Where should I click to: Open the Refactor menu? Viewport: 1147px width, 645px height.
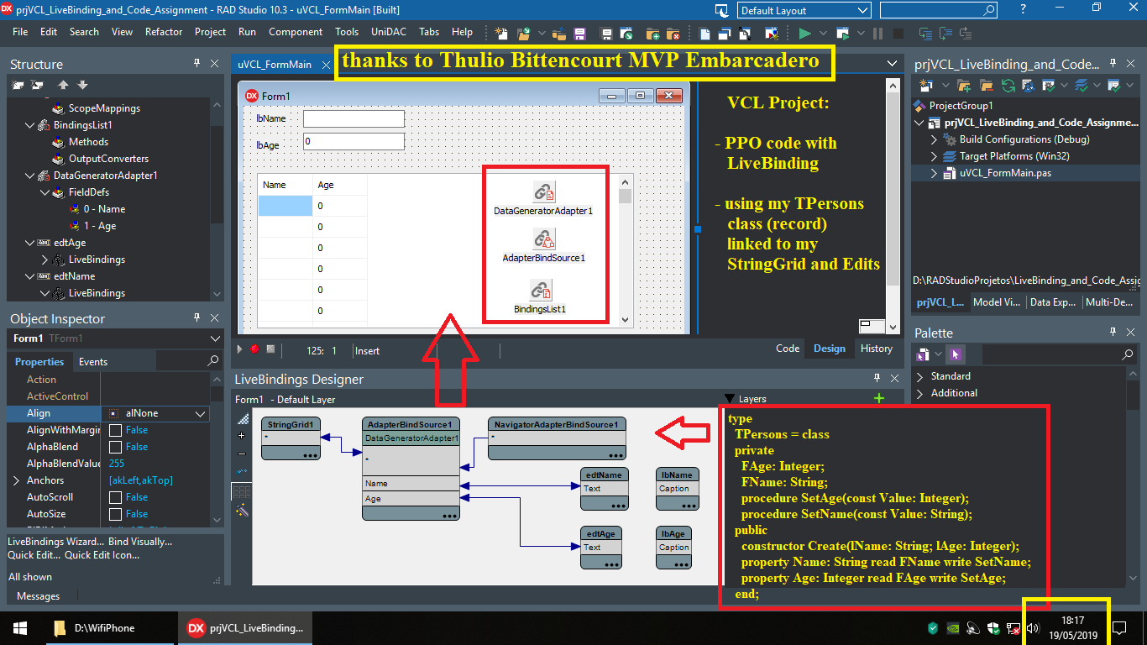click(x=164, y=32)
